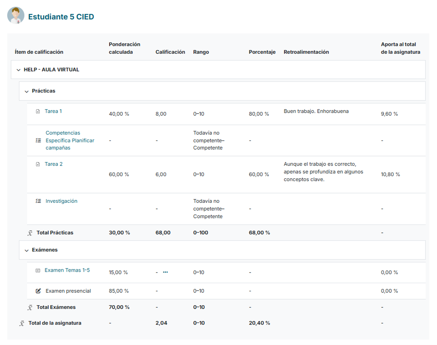Click the Porcentaje column header
Screen dimensions: 437x345
262,52
